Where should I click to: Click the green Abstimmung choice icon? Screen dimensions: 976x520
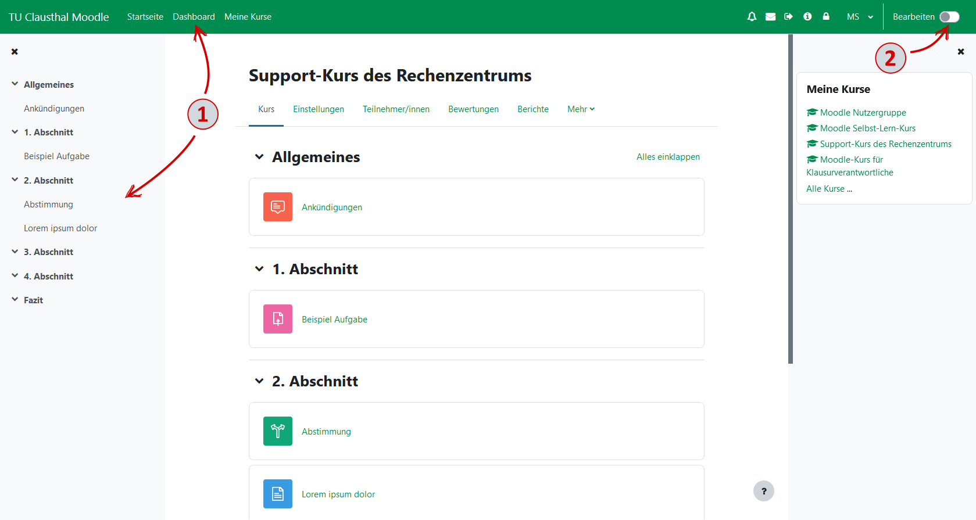[278, 431]
